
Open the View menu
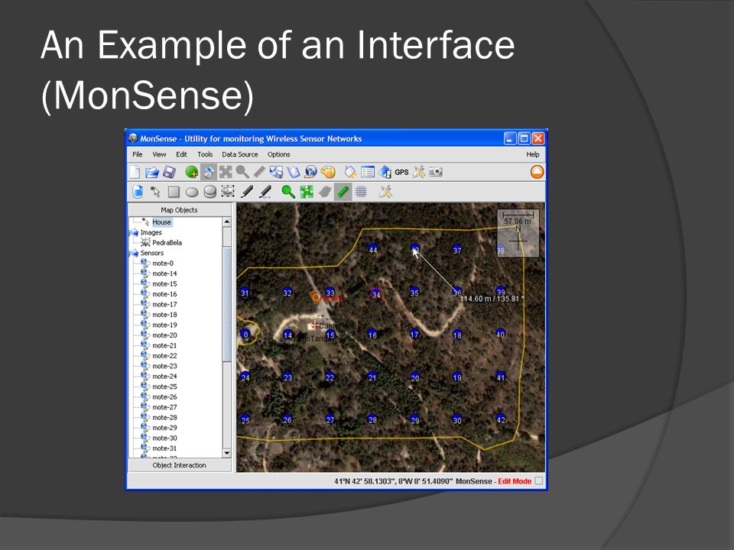[159, 154]
